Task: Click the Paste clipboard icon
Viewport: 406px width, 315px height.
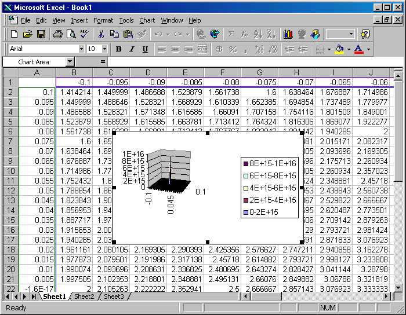Action: coord(128,34)
